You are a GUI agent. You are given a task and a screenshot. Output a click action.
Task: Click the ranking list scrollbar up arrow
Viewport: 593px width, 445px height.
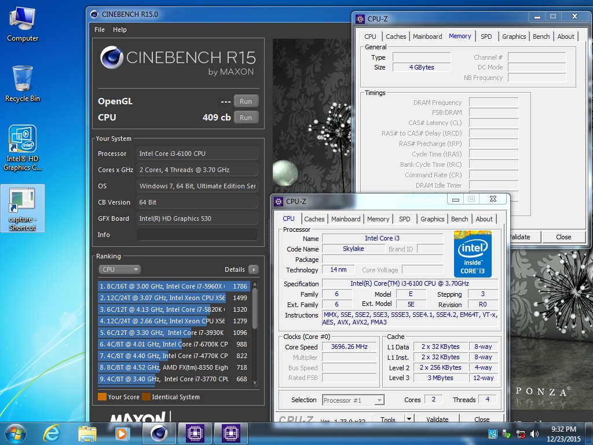[x=255, y=284]
